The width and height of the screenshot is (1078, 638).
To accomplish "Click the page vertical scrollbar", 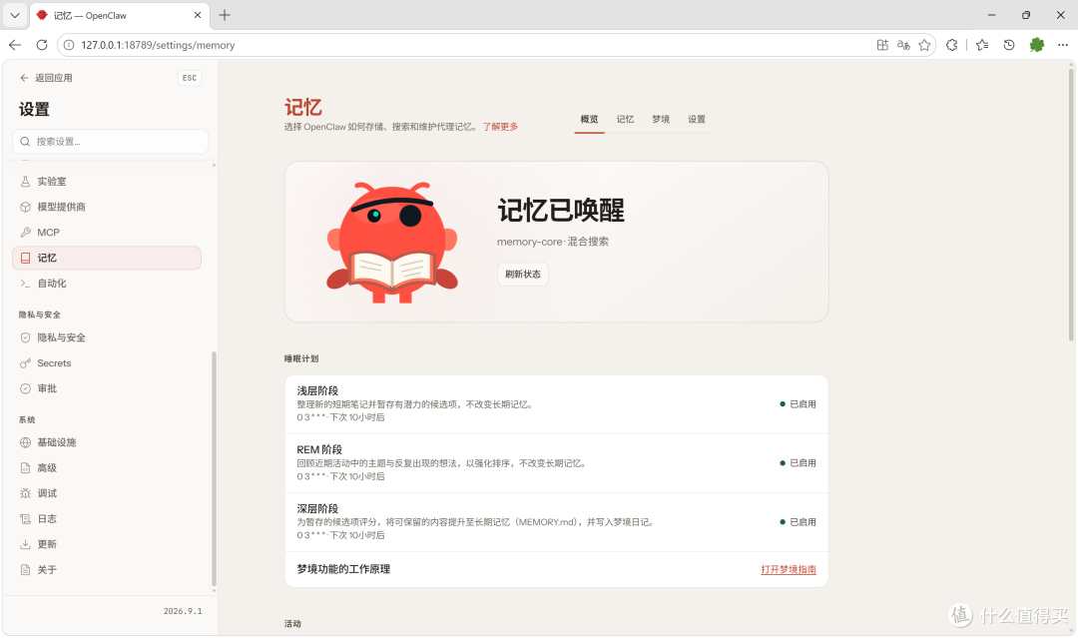I will pyautogui.click(x=1071, y=203).
